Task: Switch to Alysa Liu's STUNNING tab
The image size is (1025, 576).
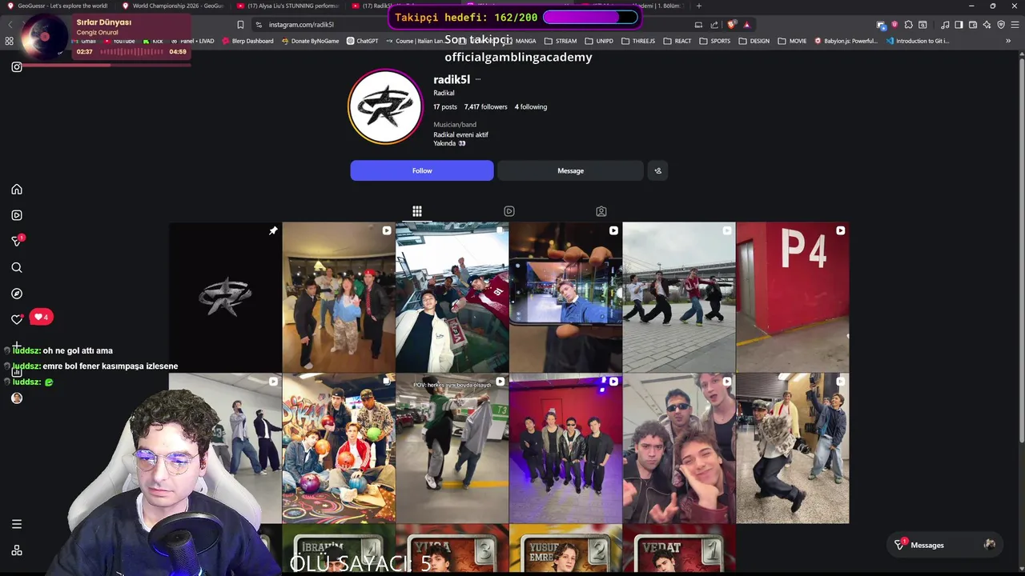Action: click(288, 6)
